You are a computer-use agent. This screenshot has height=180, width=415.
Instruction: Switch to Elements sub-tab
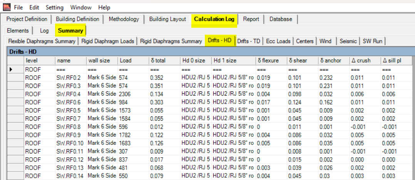click(18, 30)
